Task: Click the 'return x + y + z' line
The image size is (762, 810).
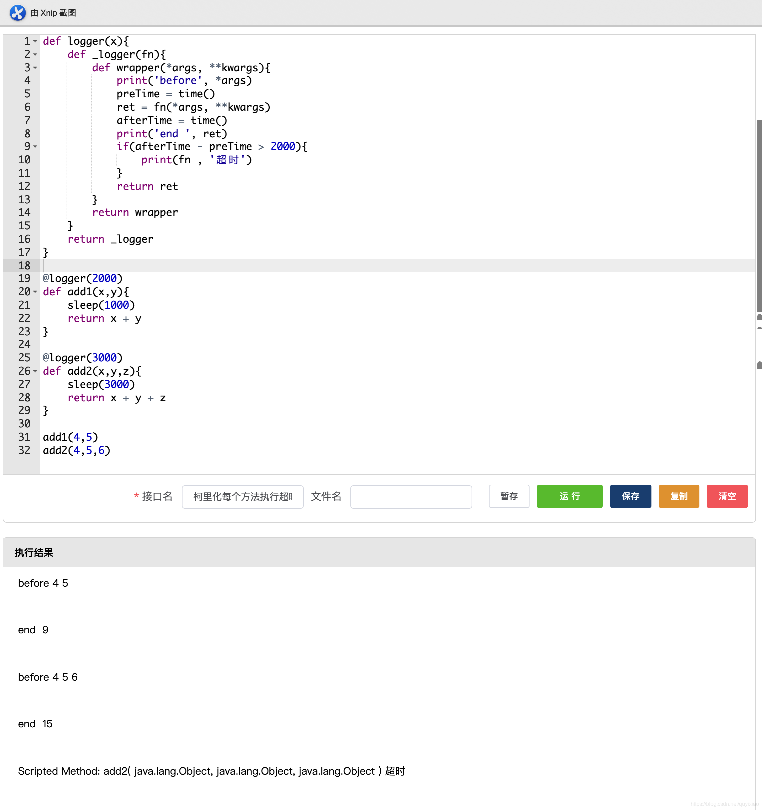Action: pos(117,398)
